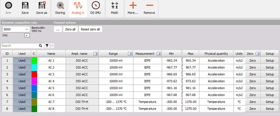This screenshot has width=280, height=116.
Task: Click the olive color swatch of AI 7
Action: [34, 102]
